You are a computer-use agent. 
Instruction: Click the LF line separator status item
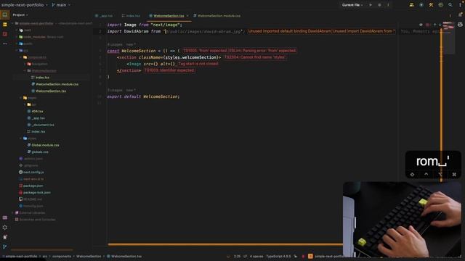click(x=246, y=256)
